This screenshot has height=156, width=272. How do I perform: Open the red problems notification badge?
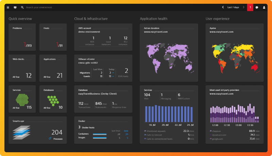click(250, 7)
